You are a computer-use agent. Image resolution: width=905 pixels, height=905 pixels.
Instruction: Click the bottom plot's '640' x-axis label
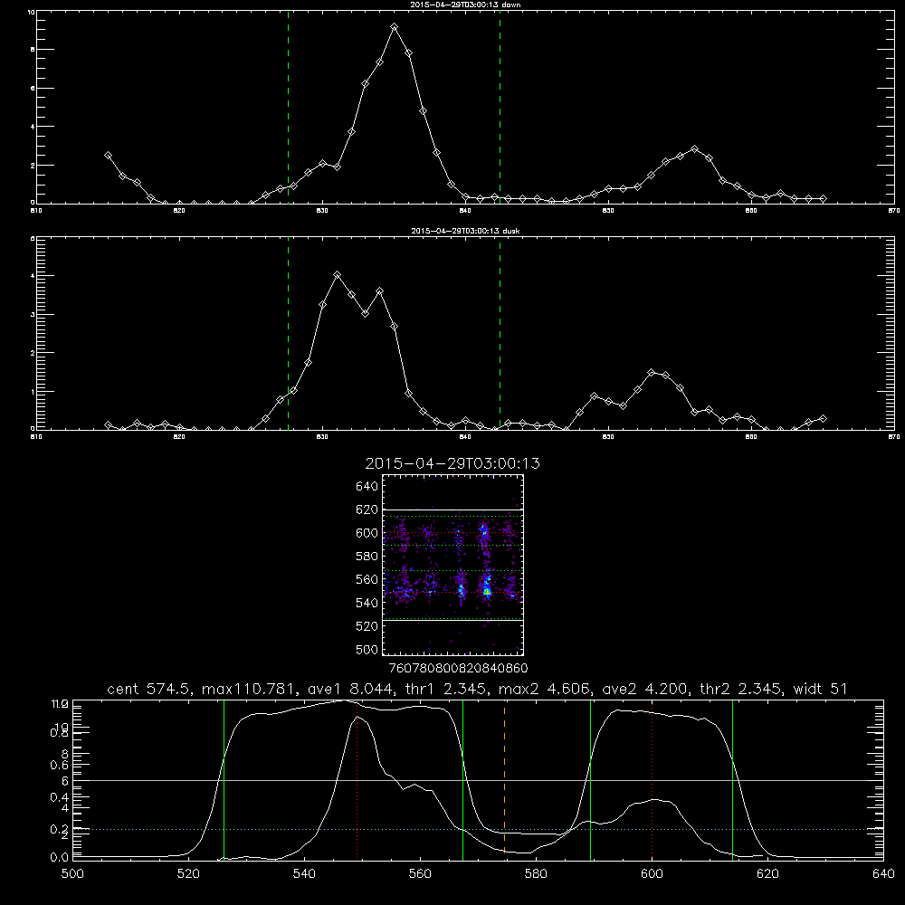pyautogui.click(x=883, y=874)
